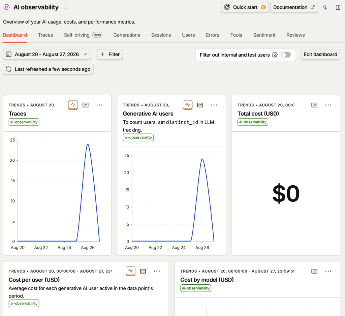This screenshot has height=316, width=345.
Task: Add a filter with the Filter button
Action: (x=110, y=54)
